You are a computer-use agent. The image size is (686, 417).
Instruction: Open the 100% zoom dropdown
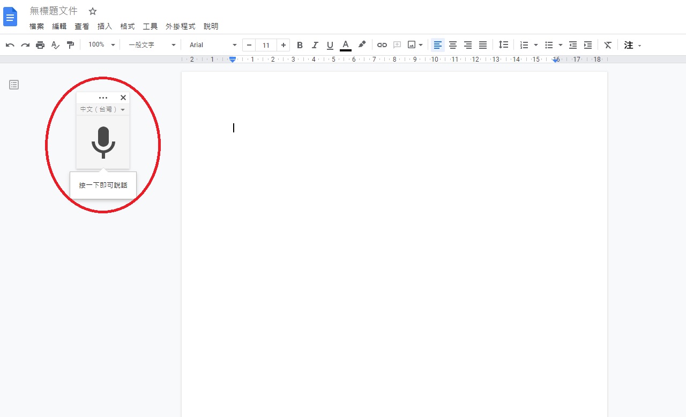pyautogui.click(x=101, y=45)
